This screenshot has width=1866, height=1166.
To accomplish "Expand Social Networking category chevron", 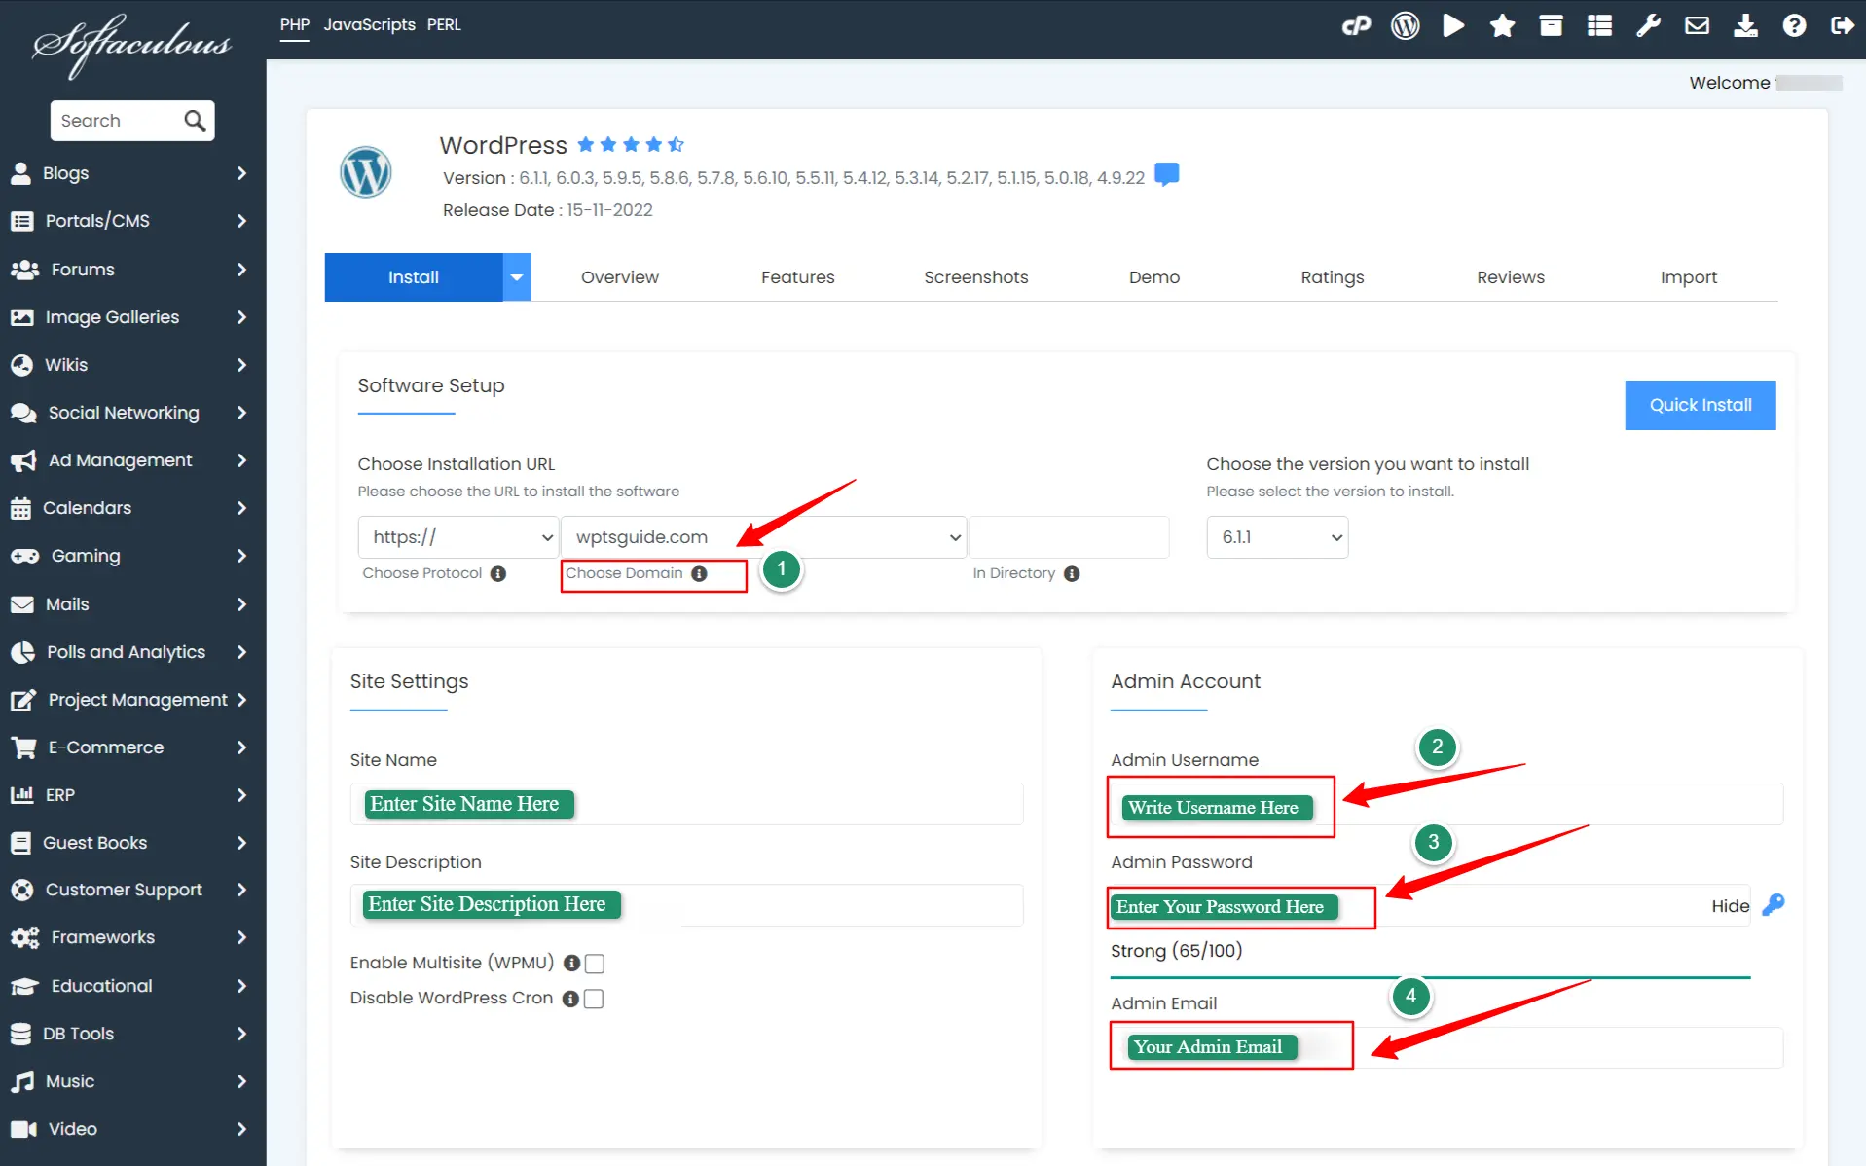I will point(241,413).
